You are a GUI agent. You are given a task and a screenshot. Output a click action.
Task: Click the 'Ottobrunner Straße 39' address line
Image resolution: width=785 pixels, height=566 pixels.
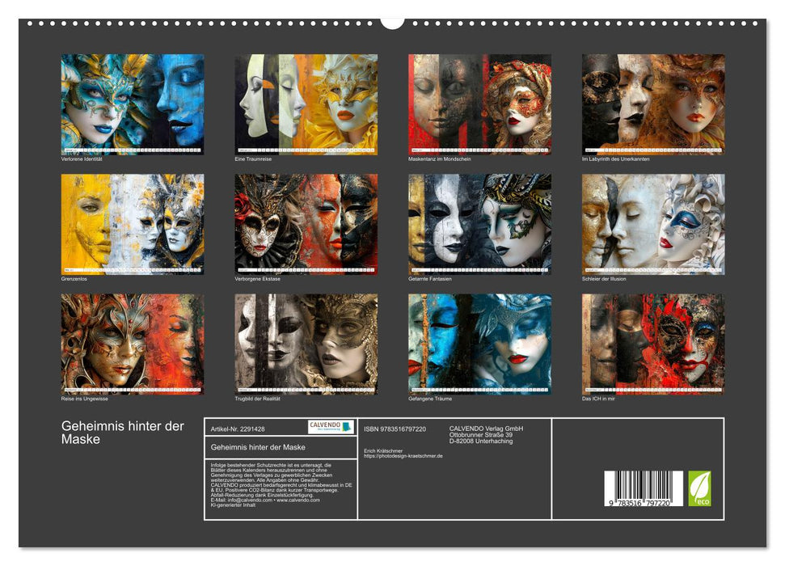[x=480, y=435]
